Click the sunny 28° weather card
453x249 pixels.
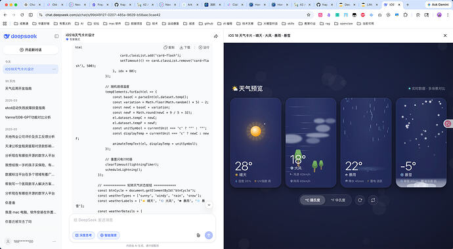tap(255, 143)
